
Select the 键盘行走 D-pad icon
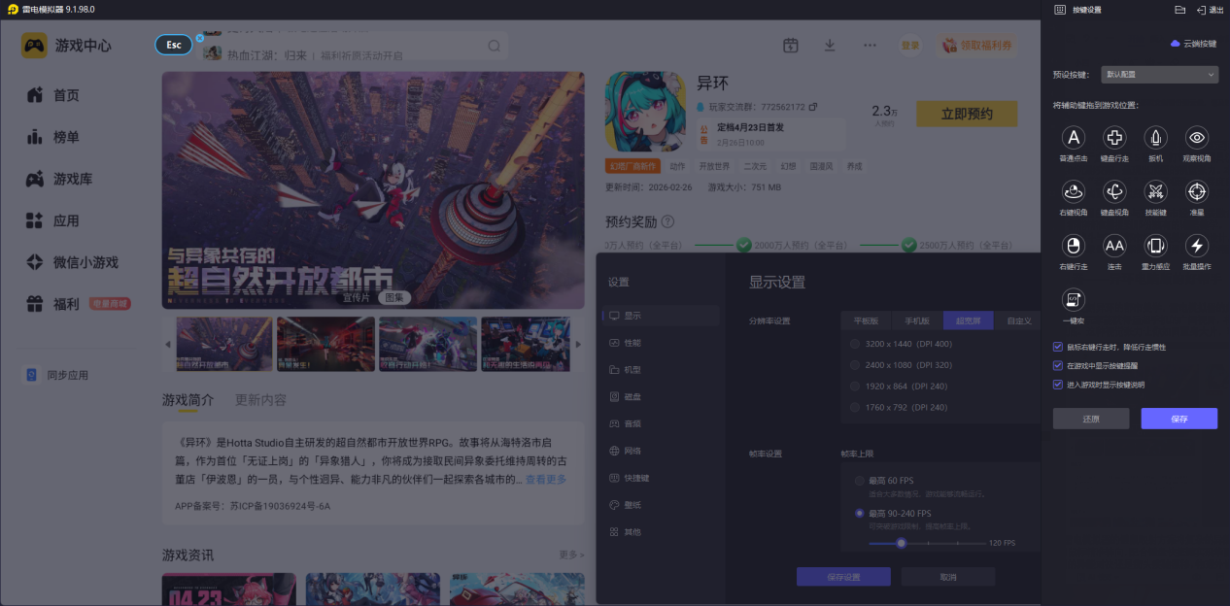(1114, 138)
